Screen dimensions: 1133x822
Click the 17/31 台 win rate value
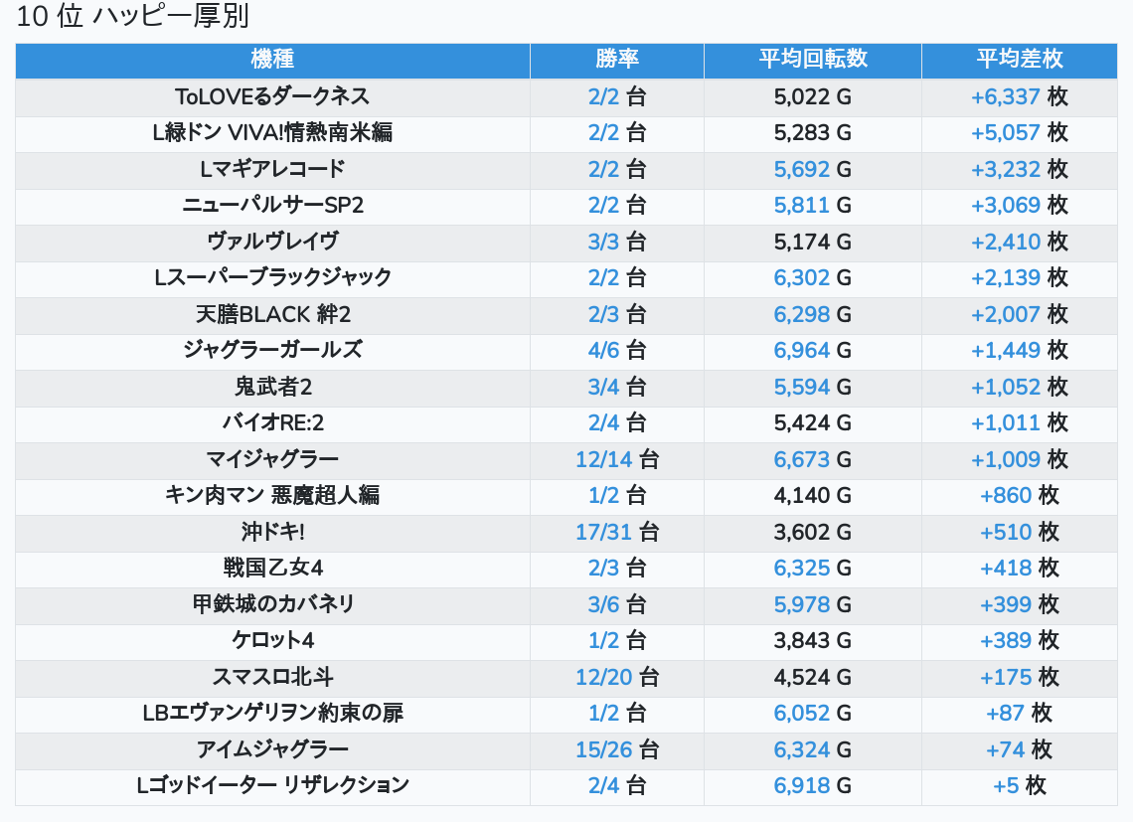(x=617, y=532)
